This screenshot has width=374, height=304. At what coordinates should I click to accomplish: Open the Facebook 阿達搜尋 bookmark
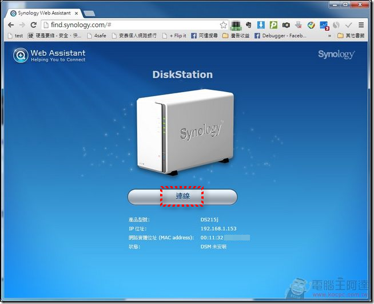tap(204, 36)
